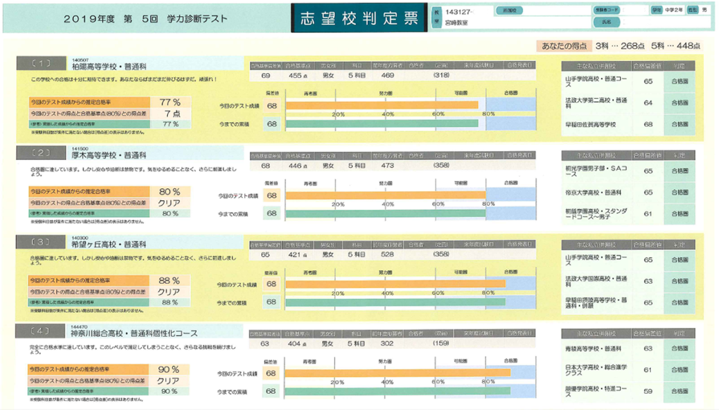The width and height of the screenshot is (719, 410).
Task: Click the 宮崎教室 classroom name field
Action: (456, 23)
